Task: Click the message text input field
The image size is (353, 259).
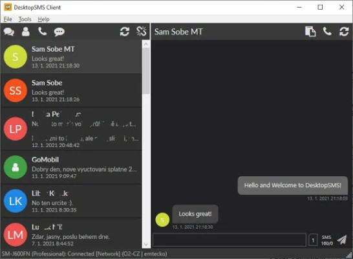Action: (229, 240)
